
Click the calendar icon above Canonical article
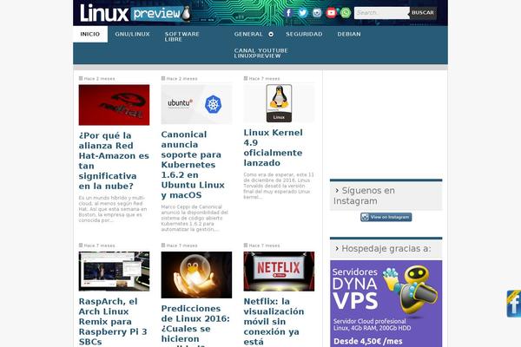pyautogui.click(x=163, y=78)
